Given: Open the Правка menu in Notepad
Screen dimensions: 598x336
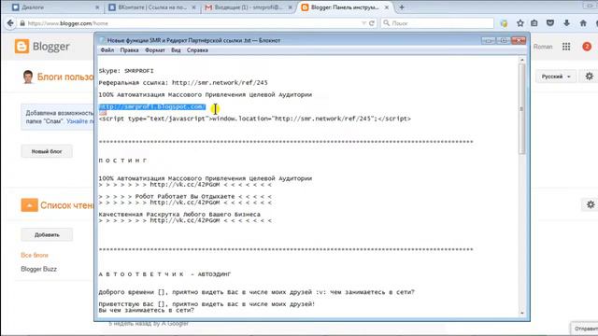Looking at the screenshot, I should (x=129, y=50).
